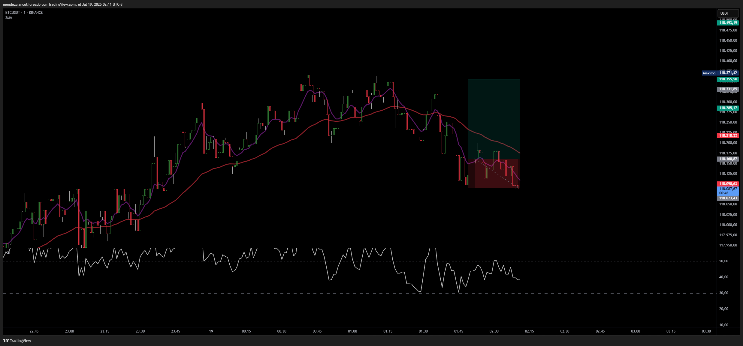Image resolution: width=743 pixels, height=346 pixels.
Task: Open the USDT currency selector
Action: pos(728,13)
